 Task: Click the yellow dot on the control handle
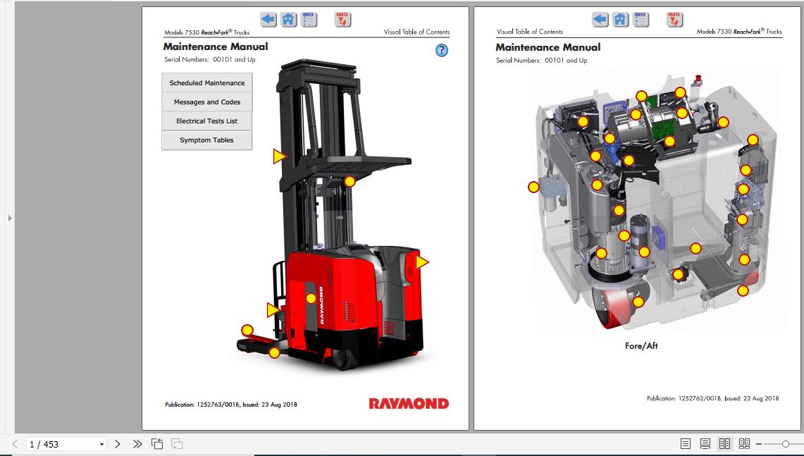click(723, 122)
